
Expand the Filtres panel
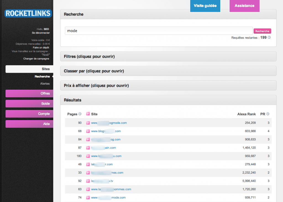coord(168,56)
